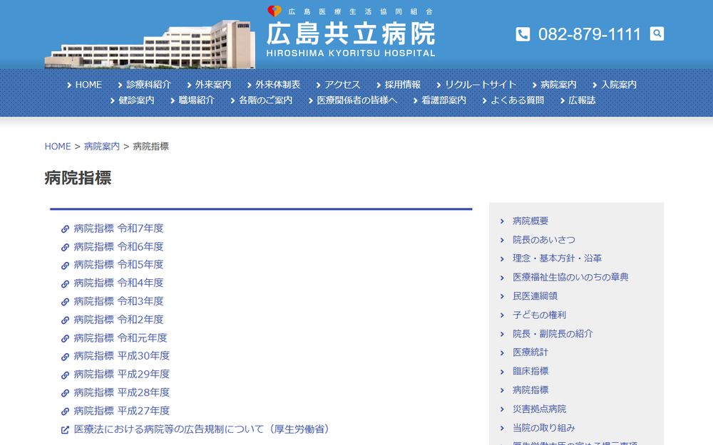The width and height of the screenshot is (713, 445).
Task: Open 病院指標 平成29年度 link
Action: click(x=122, y=375)
